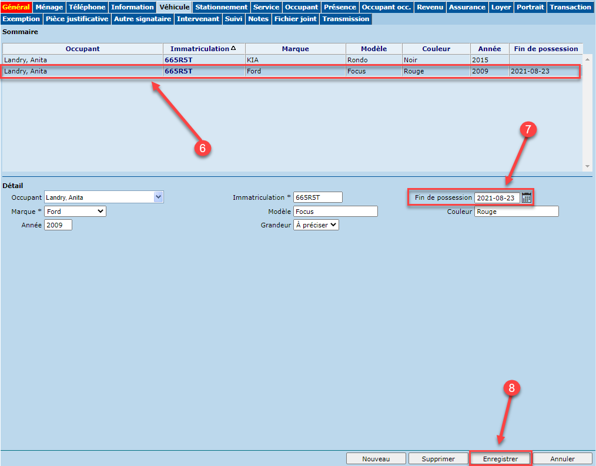
Task: Open the Fichier joint tab
Action: 295,19
